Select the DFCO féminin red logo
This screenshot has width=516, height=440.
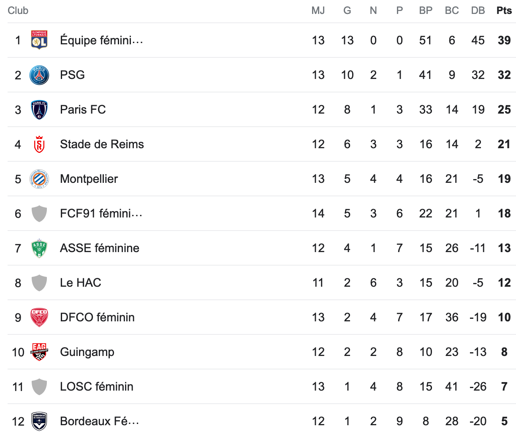(x=39, y=318)
